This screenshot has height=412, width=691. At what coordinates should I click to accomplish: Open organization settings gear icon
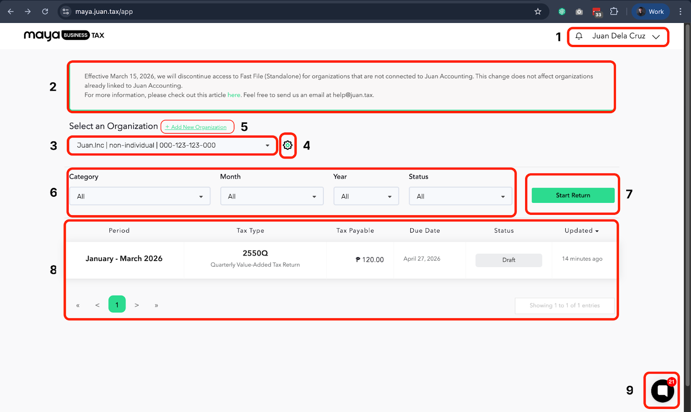click(x=288, y=145)
